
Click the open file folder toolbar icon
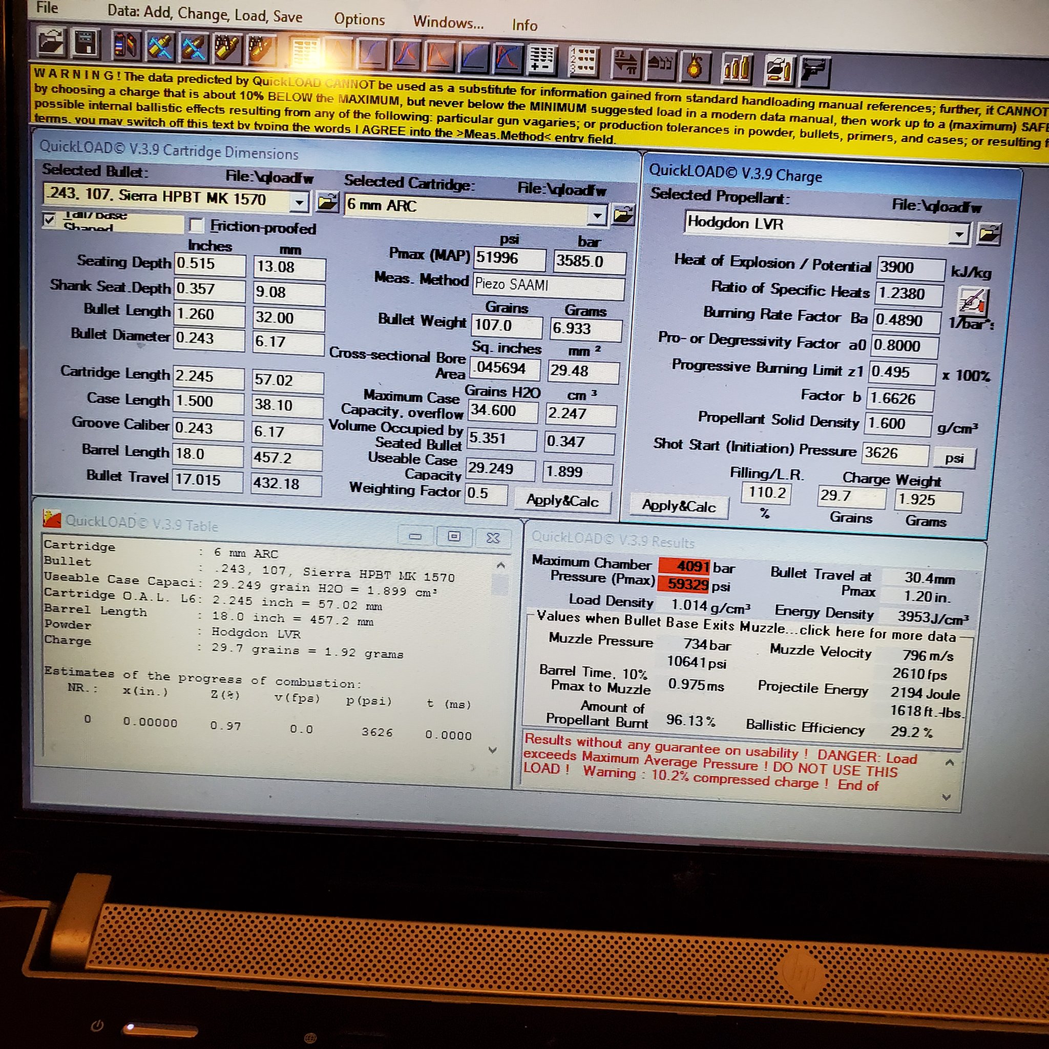coord(51,43)
